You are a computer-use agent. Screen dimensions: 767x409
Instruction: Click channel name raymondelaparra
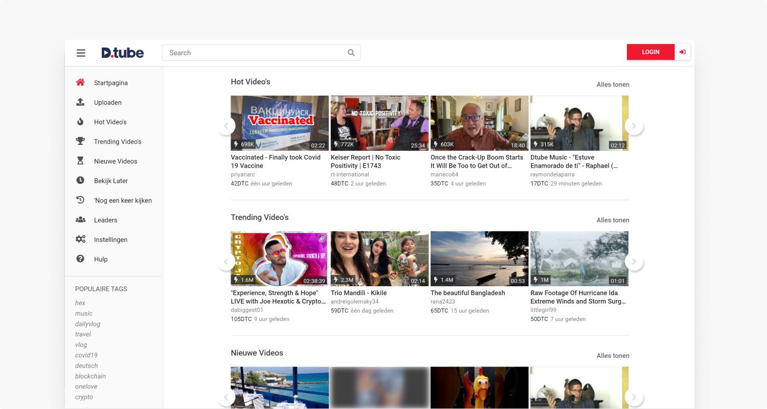[x=552, y=175]
